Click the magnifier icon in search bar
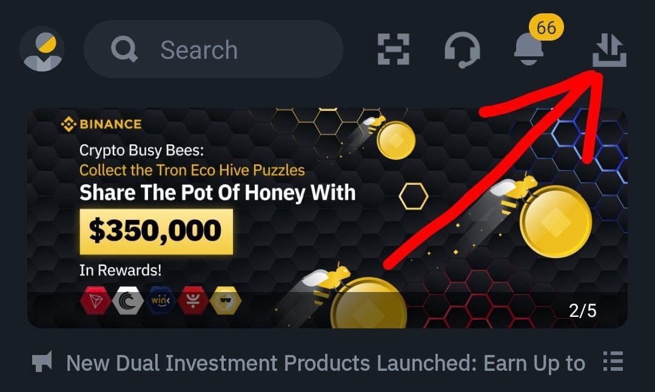 pos(124,49)
